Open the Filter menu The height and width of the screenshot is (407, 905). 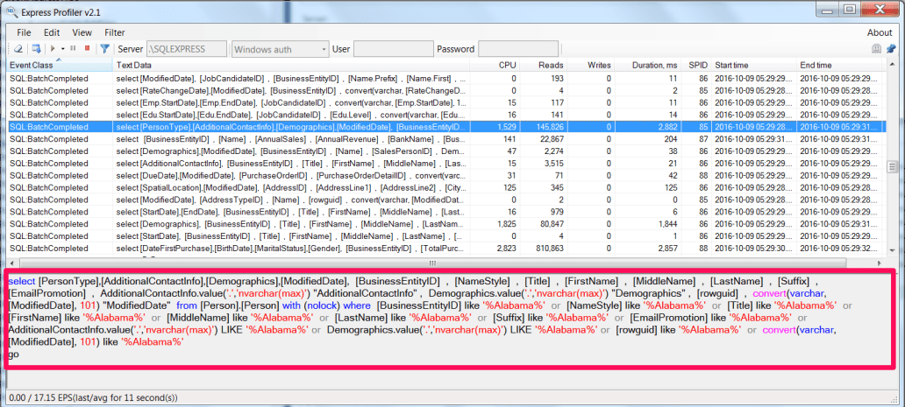pos(114,32)
